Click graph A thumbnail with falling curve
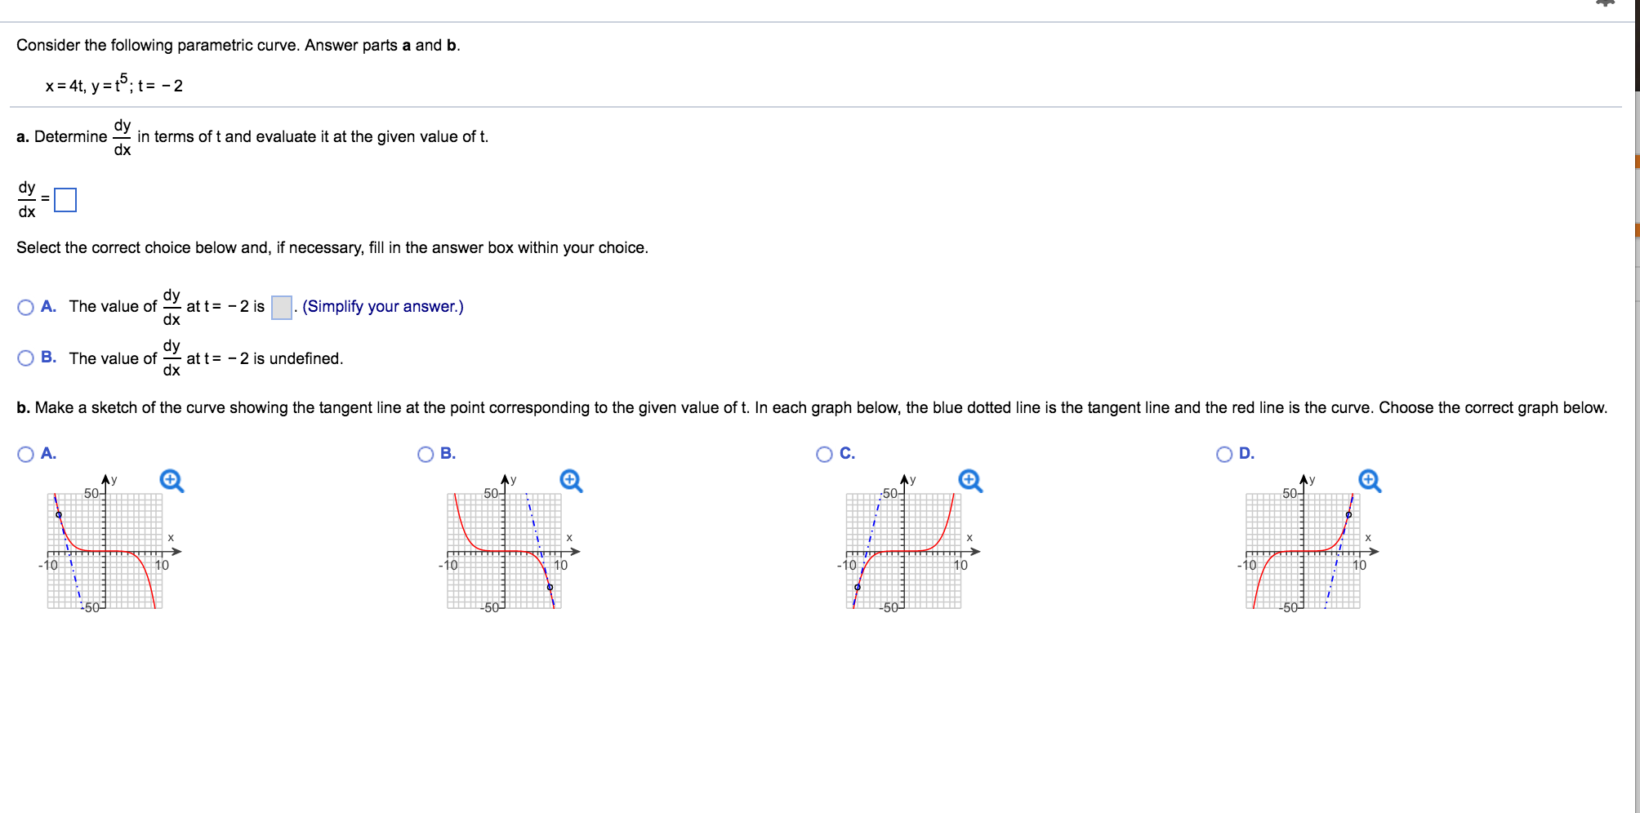1640x813 pixels. coord(105,550)
